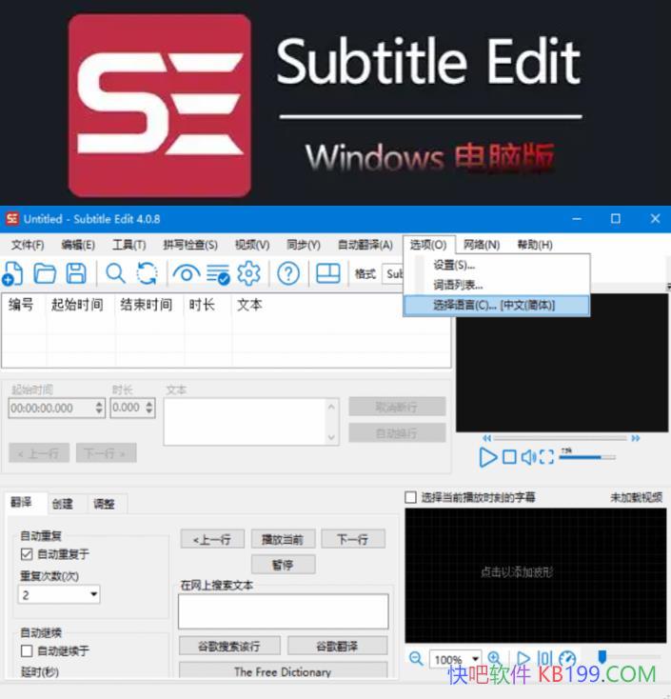Click the Save floppy disk icon
The width and height of the screenshot is (671, 699).
(76, 274)
